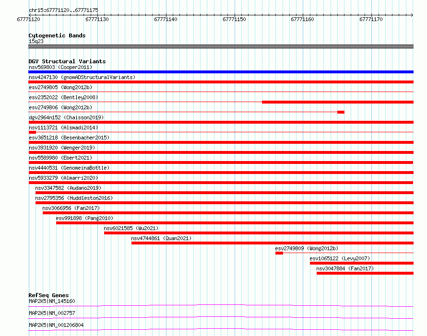The width and height of the screenshot is (427, 336).
Task: Open nsv4440531 (GenomeinaBottle) variant label
Action: point(69,168)
